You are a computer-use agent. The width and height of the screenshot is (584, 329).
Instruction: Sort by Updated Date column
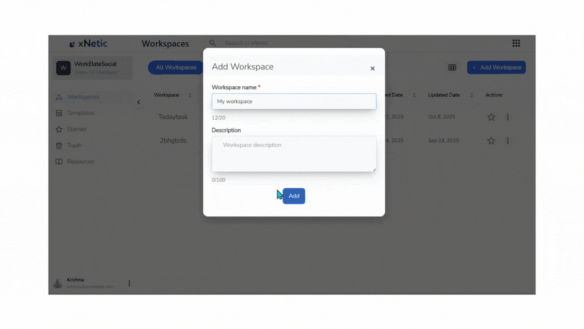[471, 95]
